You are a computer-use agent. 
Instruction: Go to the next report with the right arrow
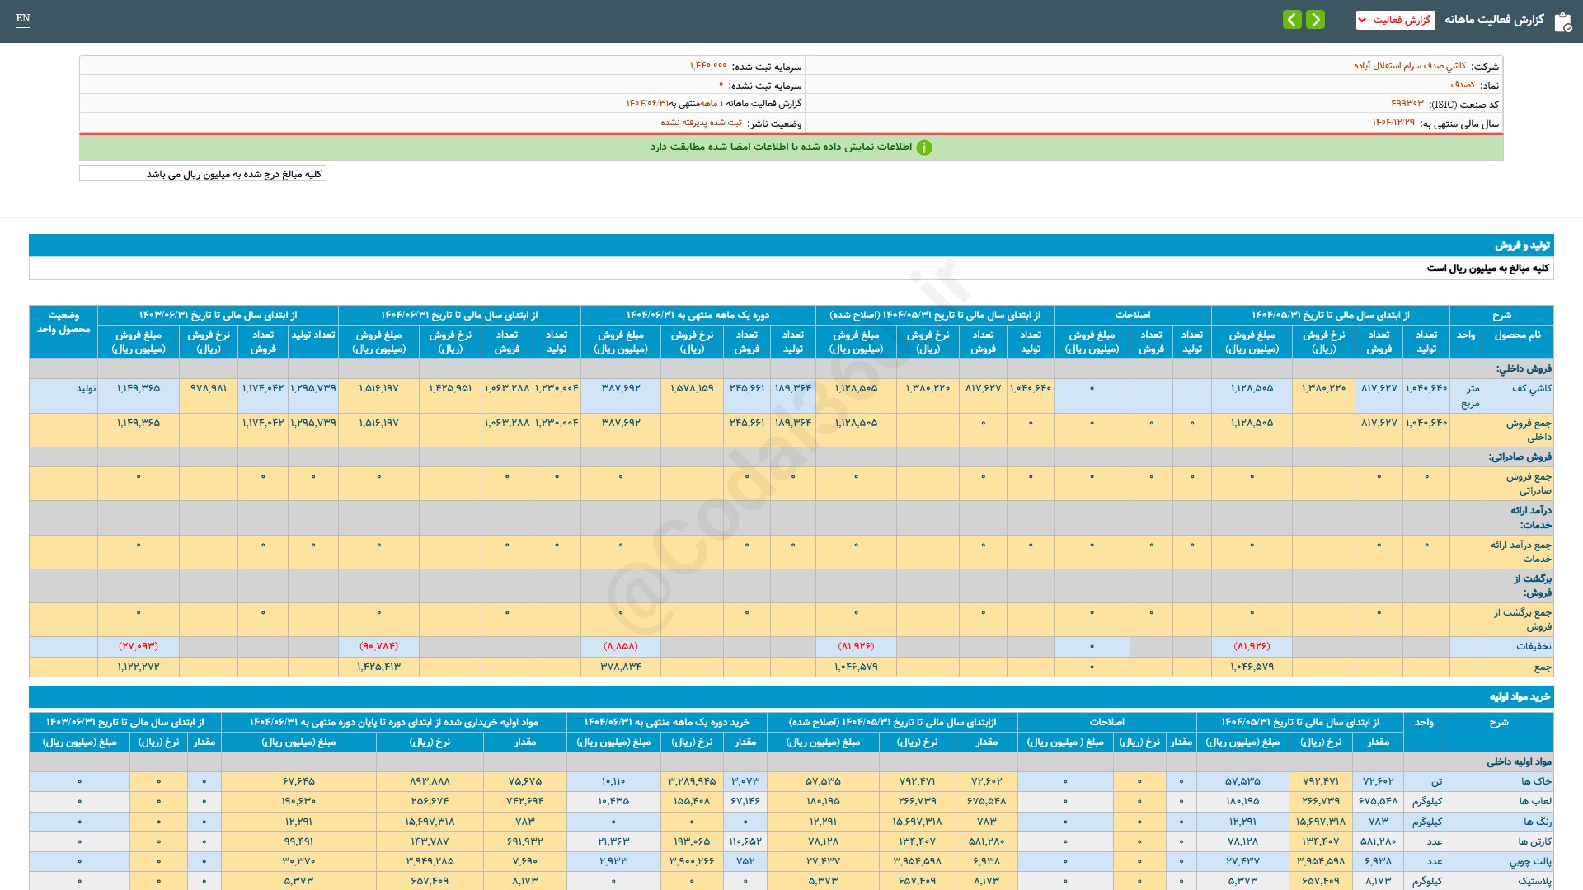coord(1316,20)
